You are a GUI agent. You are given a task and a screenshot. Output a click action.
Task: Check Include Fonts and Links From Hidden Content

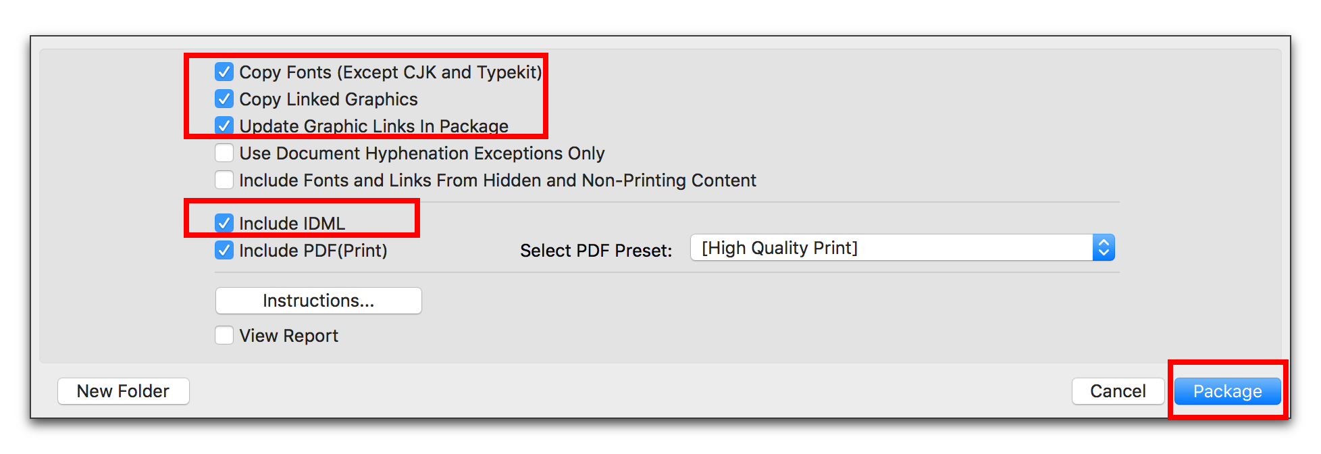pyautogui.click(x=224, y=180)
